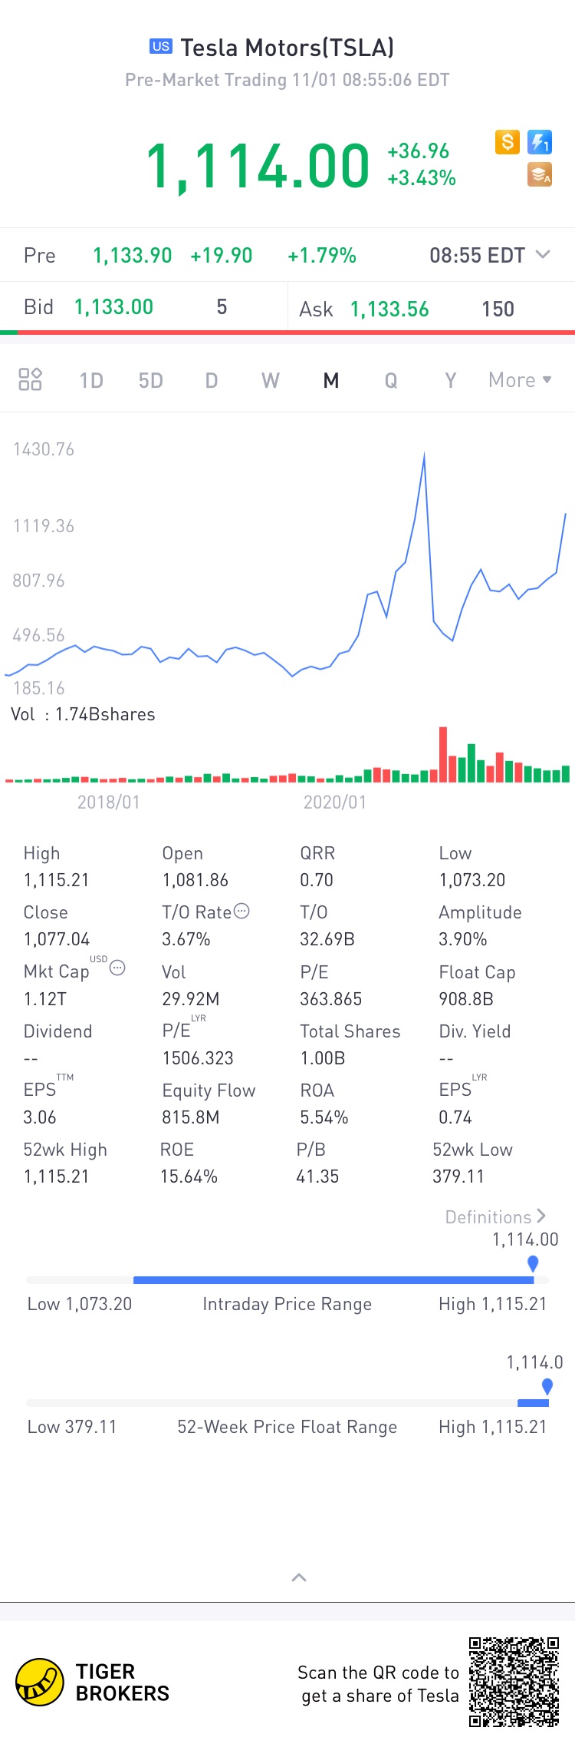The image size is (575, 1744).
Task: Tap the QRR value 0.70
Action: [x=317, y=880]
